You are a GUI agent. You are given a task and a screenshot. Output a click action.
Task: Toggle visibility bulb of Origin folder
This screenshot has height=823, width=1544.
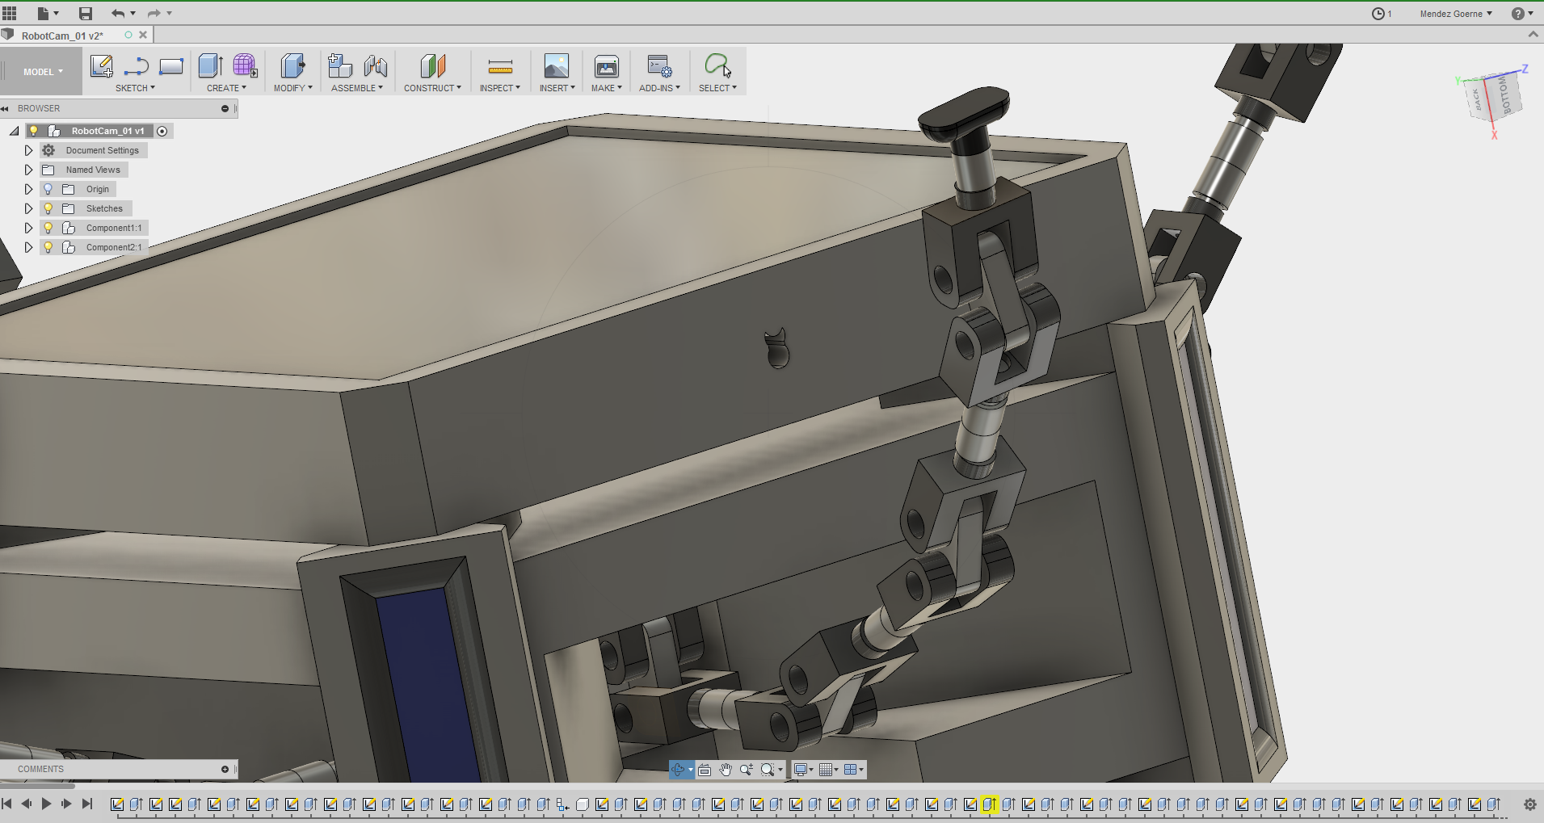coord(48,189)
